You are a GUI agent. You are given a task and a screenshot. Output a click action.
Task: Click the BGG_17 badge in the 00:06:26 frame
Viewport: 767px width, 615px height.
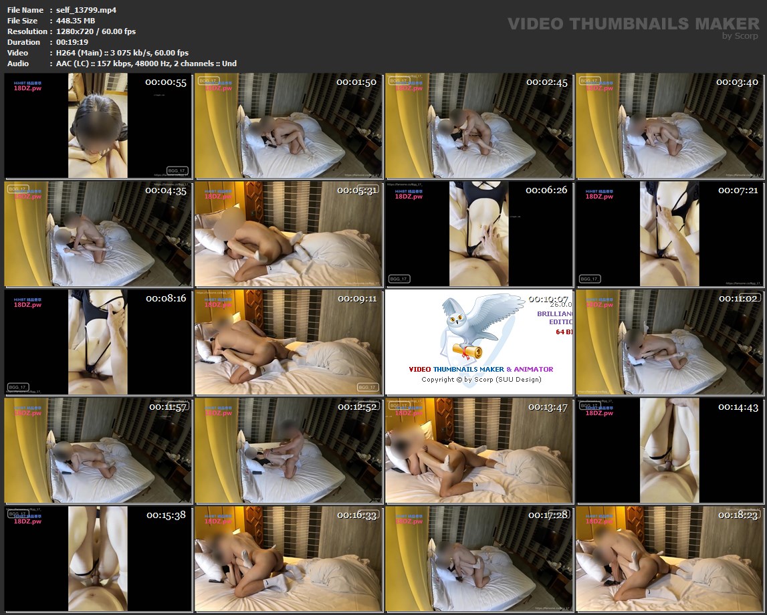click(399, 279)
